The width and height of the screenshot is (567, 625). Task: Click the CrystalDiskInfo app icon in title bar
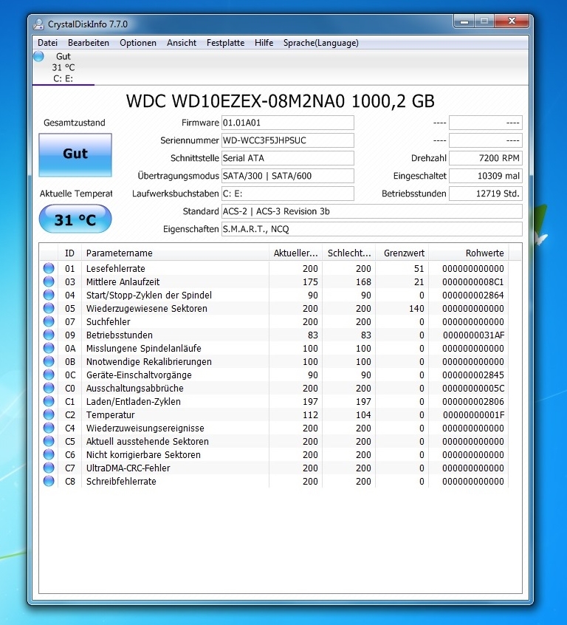[x=38, y=24]
